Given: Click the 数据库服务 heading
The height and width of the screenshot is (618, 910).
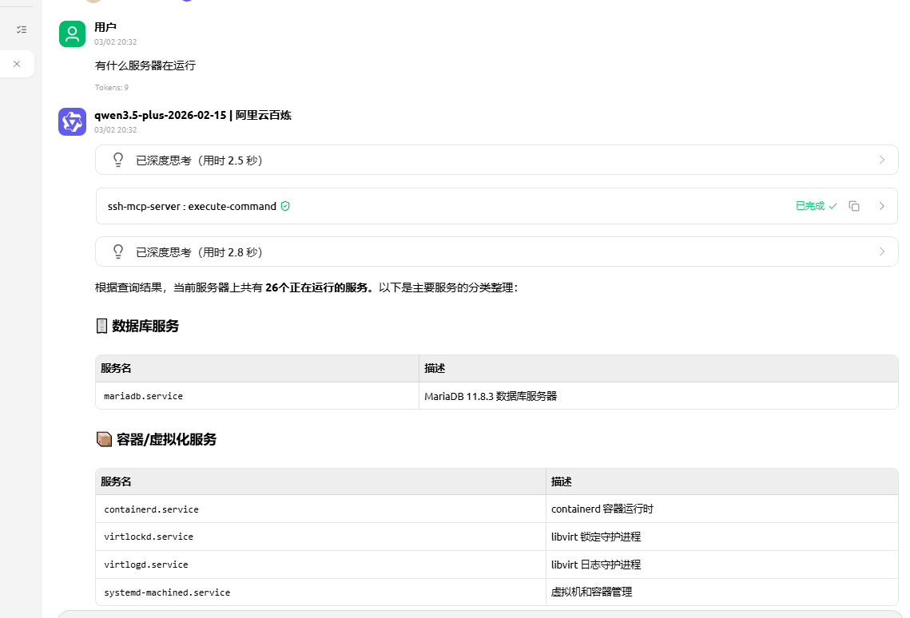Looking at the screenshot, I should 145,326.
